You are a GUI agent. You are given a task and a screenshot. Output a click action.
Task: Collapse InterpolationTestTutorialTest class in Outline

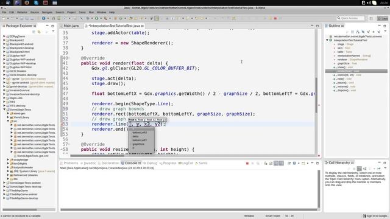tap(327, 40)
